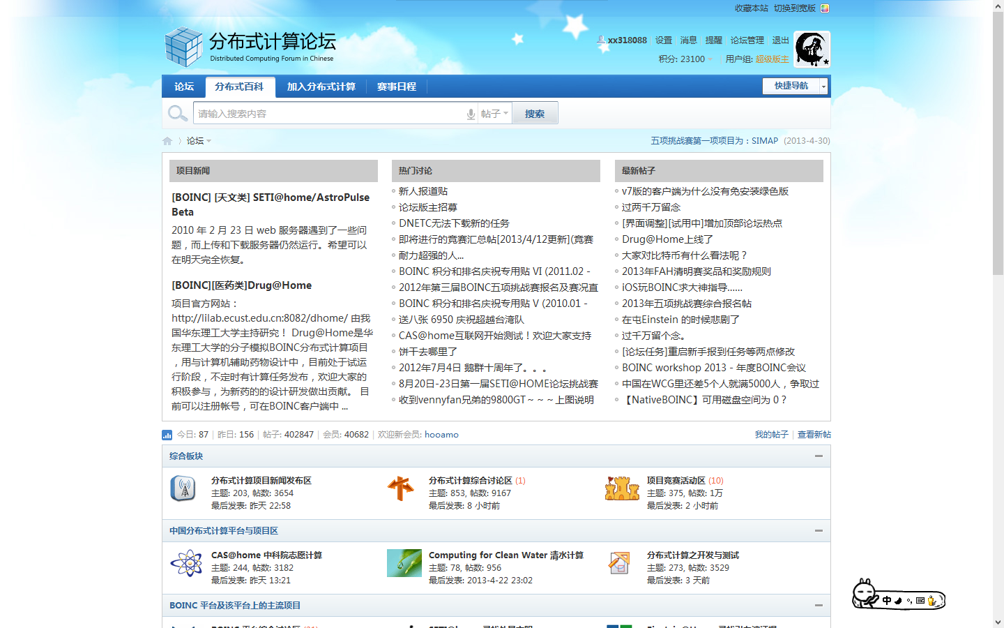Click the 搜索 button

[535, 114]
